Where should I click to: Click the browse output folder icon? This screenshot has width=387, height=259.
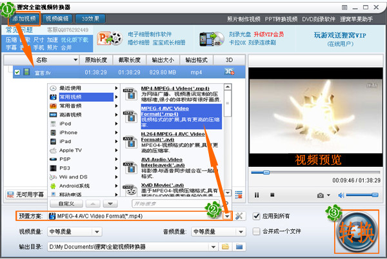[x=225, y=246]
